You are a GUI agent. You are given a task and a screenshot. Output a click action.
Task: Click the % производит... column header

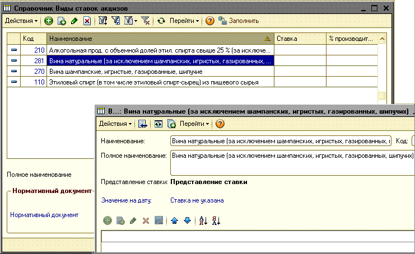coord(352,39)
